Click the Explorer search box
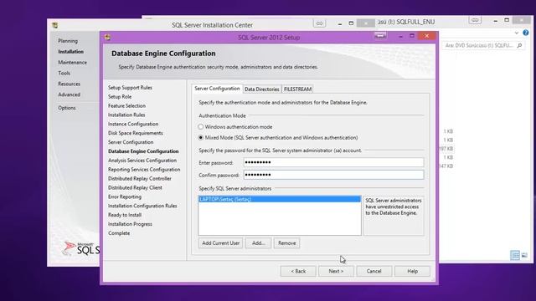536x301 pixels. point(483,45)
